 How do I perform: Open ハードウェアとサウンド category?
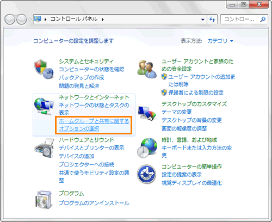coord(86,140)
